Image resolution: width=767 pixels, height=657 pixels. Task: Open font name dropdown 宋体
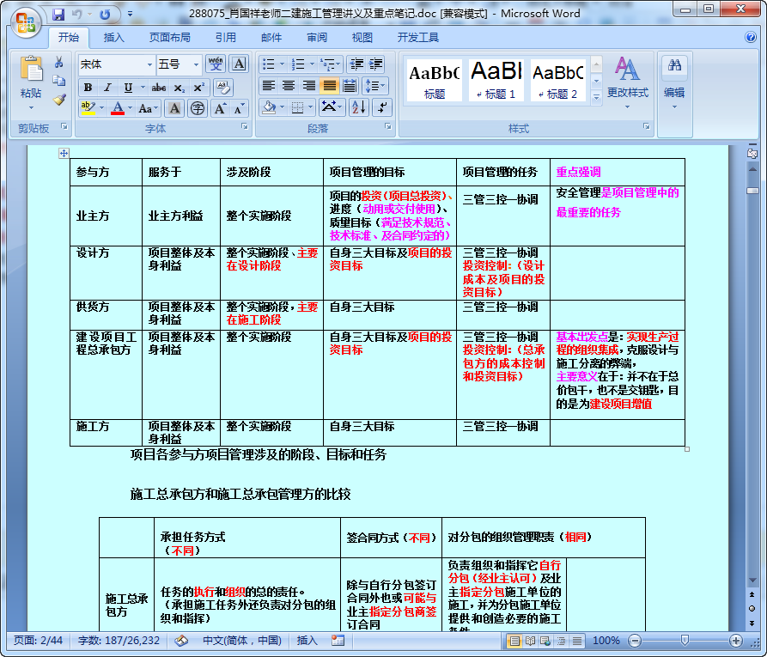pos(149,64)
